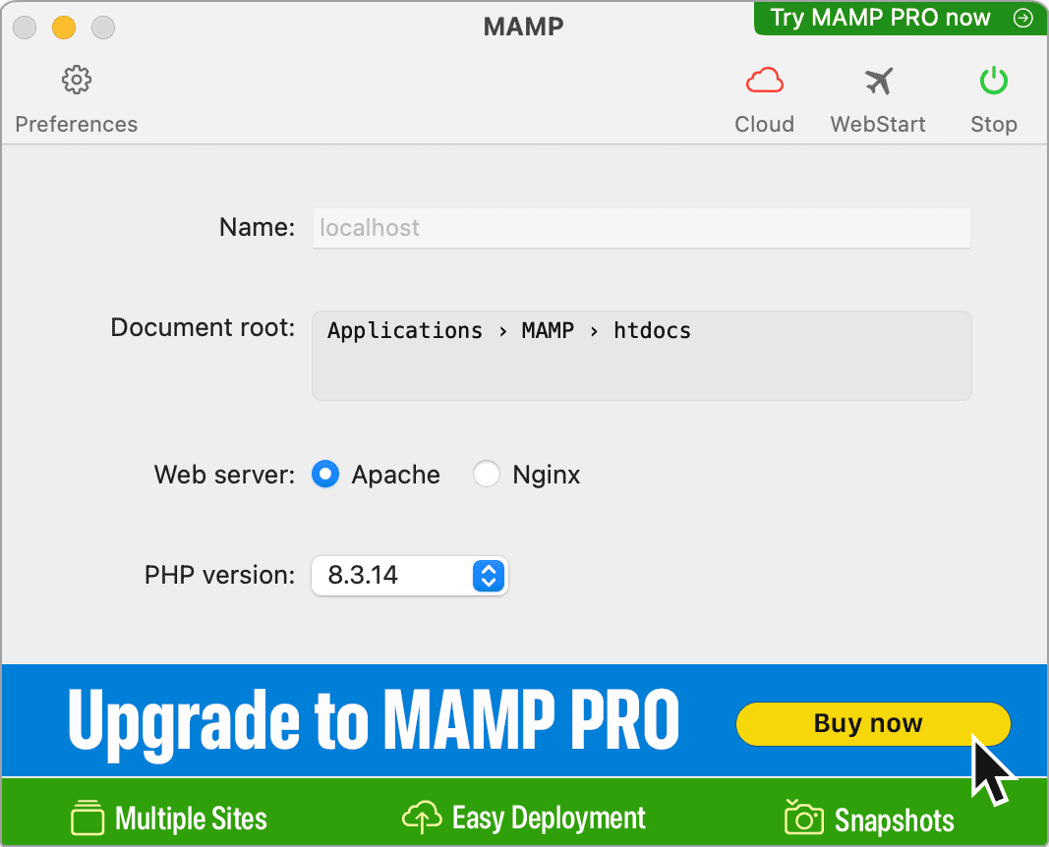
Task: Click the Snapshots label
Action: 895,820
